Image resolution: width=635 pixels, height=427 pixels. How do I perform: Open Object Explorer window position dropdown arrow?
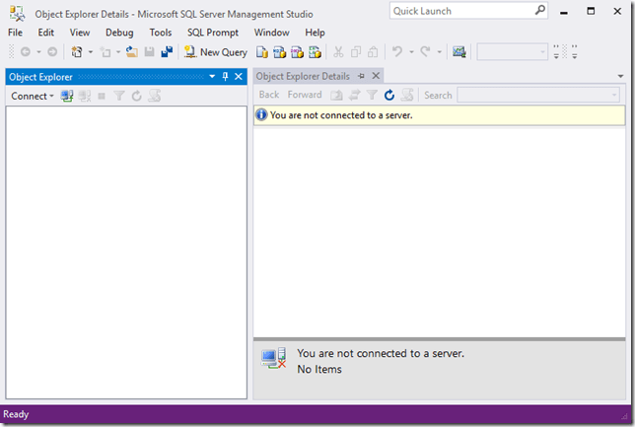[x=211, y=77]
